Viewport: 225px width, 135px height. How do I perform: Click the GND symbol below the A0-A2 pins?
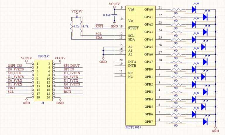(103, 61)
